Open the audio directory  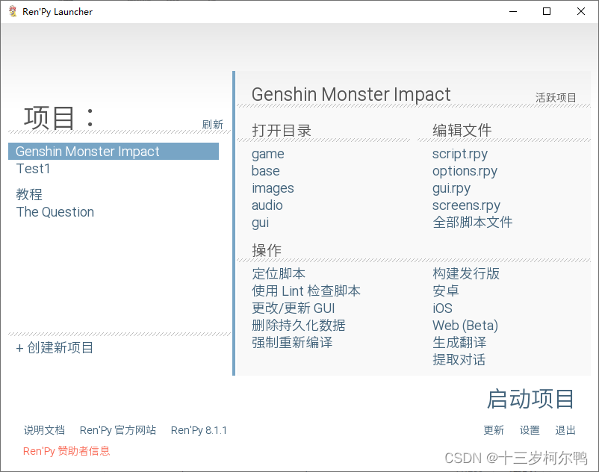267,205
